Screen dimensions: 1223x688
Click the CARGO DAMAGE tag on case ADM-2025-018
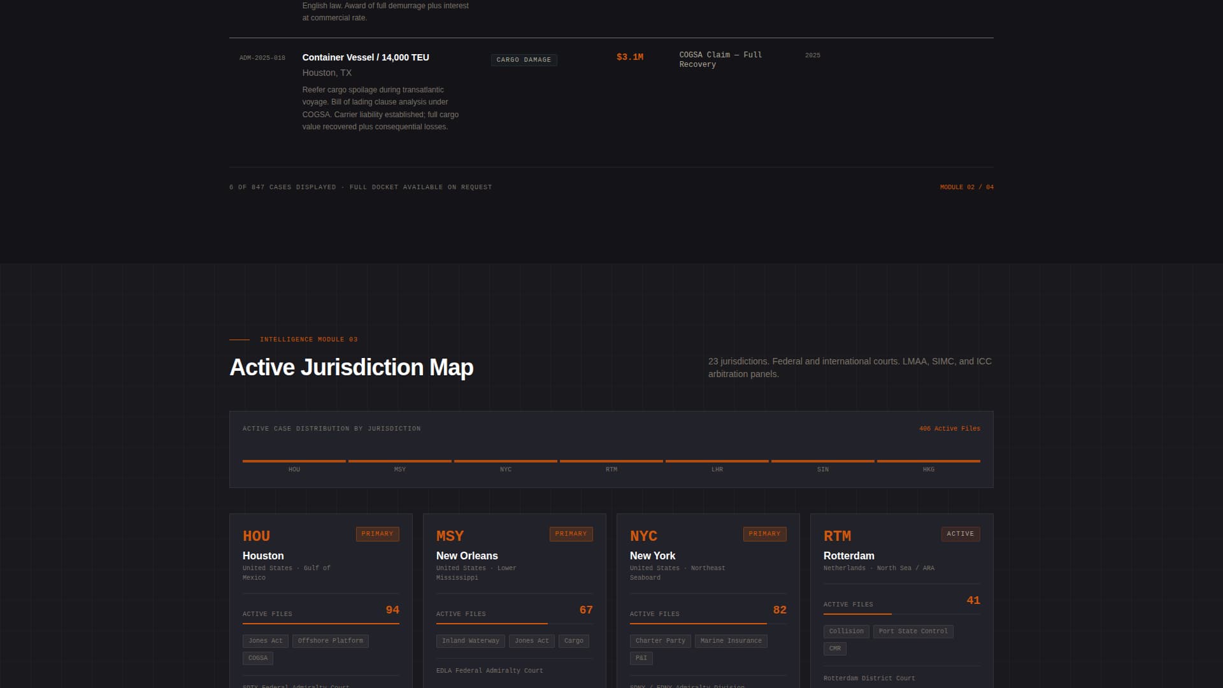click(x=524, y=60)
